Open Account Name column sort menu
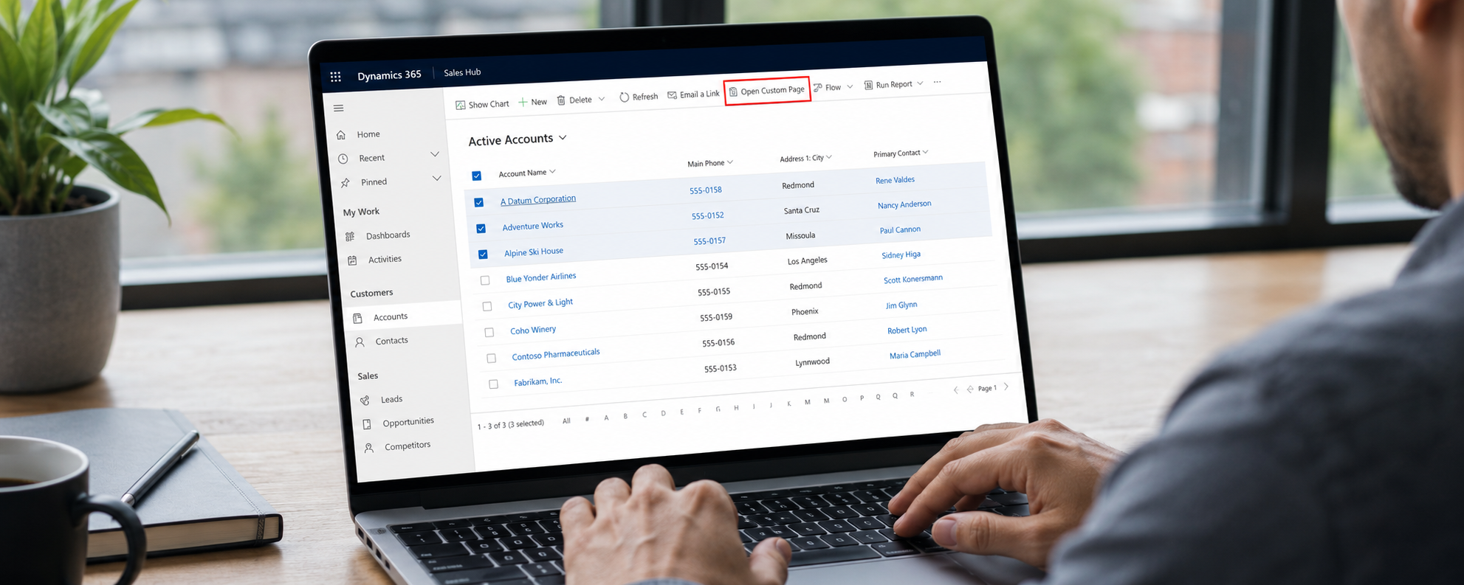This screenshot has width=1464, height=585. point(552,171)
